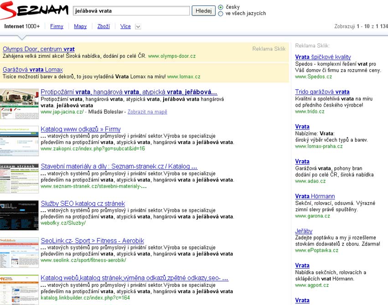Open the Garážová vrata Lomax ad link
The image size is (388, 305).
pyautogui.click(x=33, y=69)
